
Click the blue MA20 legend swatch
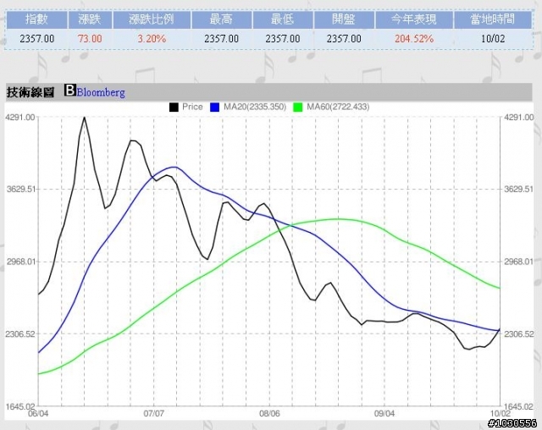[x=214, y=107]
